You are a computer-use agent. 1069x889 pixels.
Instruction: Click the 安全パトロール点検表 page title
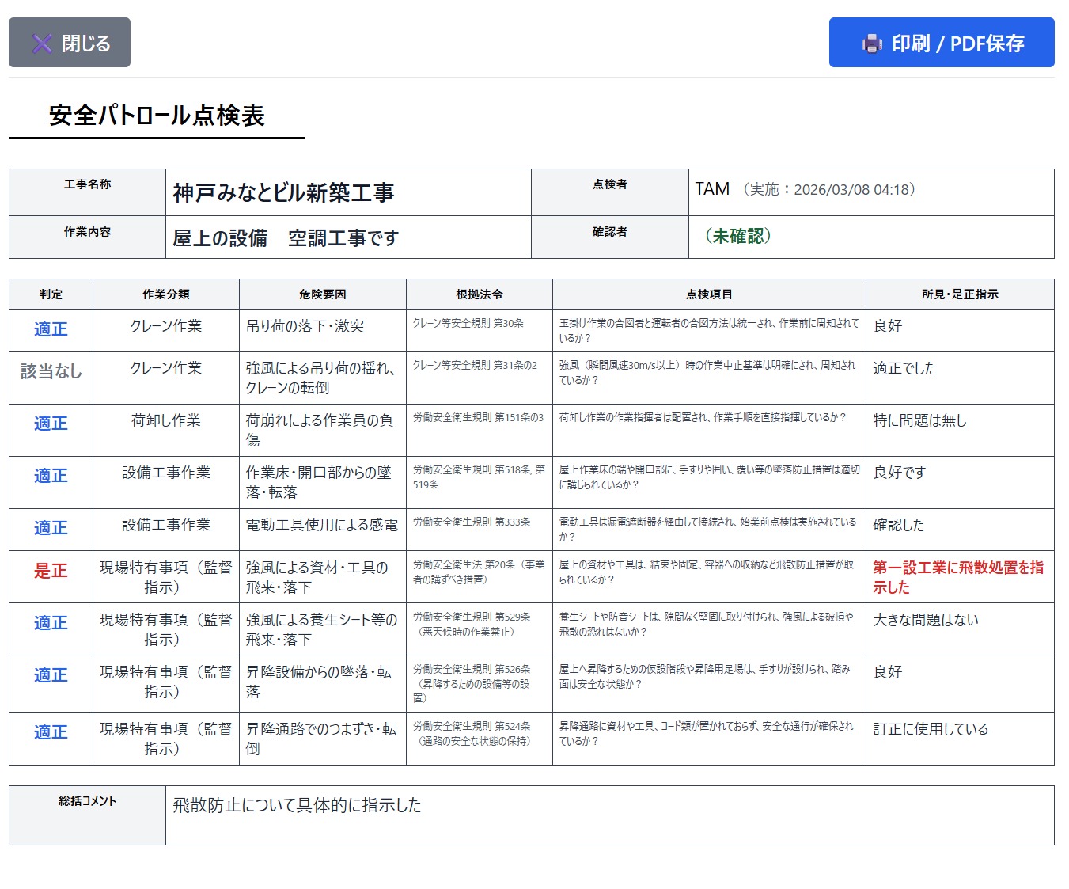tap(157, 116)
